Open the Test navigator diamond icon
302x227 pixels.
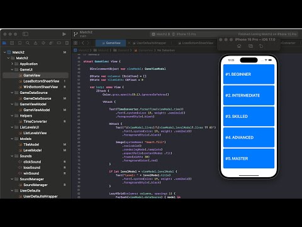(43, 43)
